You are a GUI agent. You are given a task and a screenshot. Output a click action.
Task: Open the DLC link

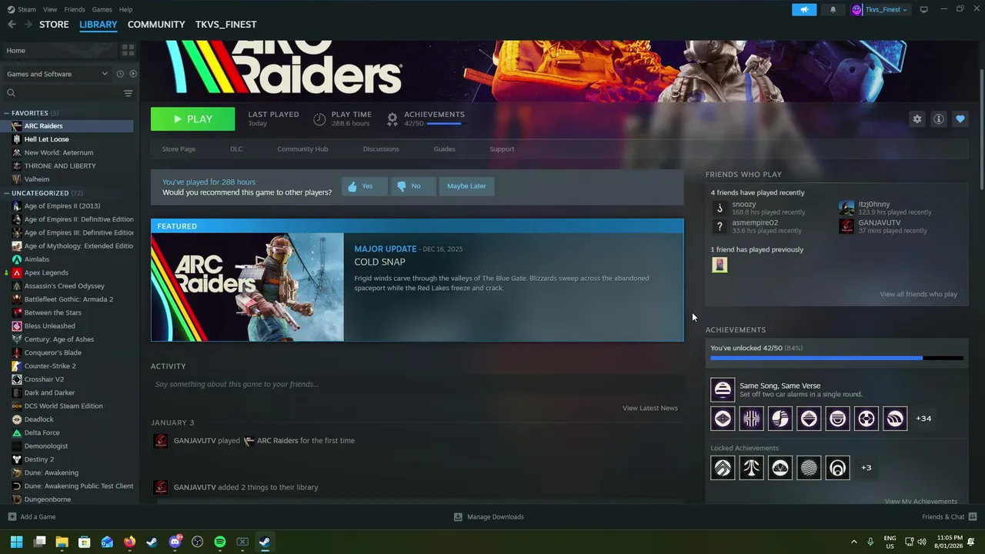[236, 149]
